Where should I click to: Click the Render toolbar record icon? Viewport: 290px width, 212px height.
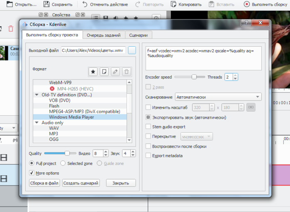pyautogui.click(x=246, y=4)
